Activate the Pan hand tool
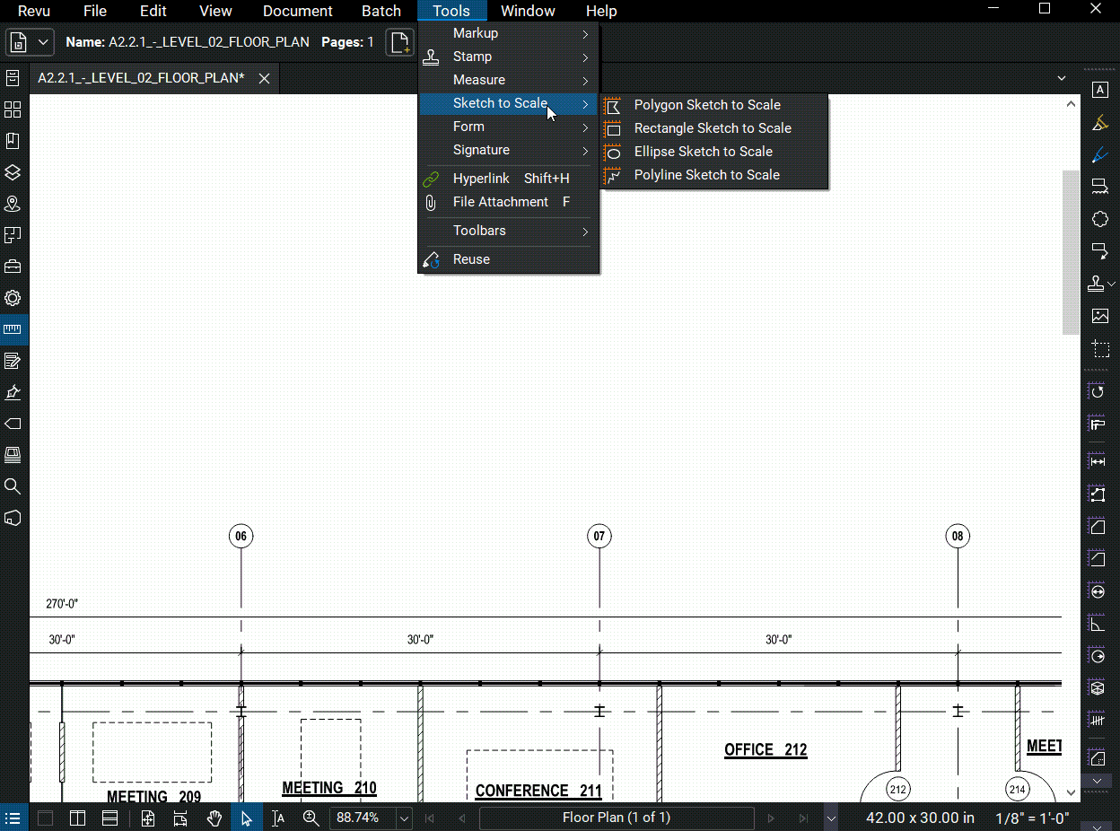1120x831 pixels. pyautogui.click(x=214, y=818)
